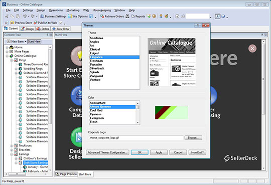
Task: Click the link chain icon beside search field
Action: pyautogui.click(x=183, y=17)
